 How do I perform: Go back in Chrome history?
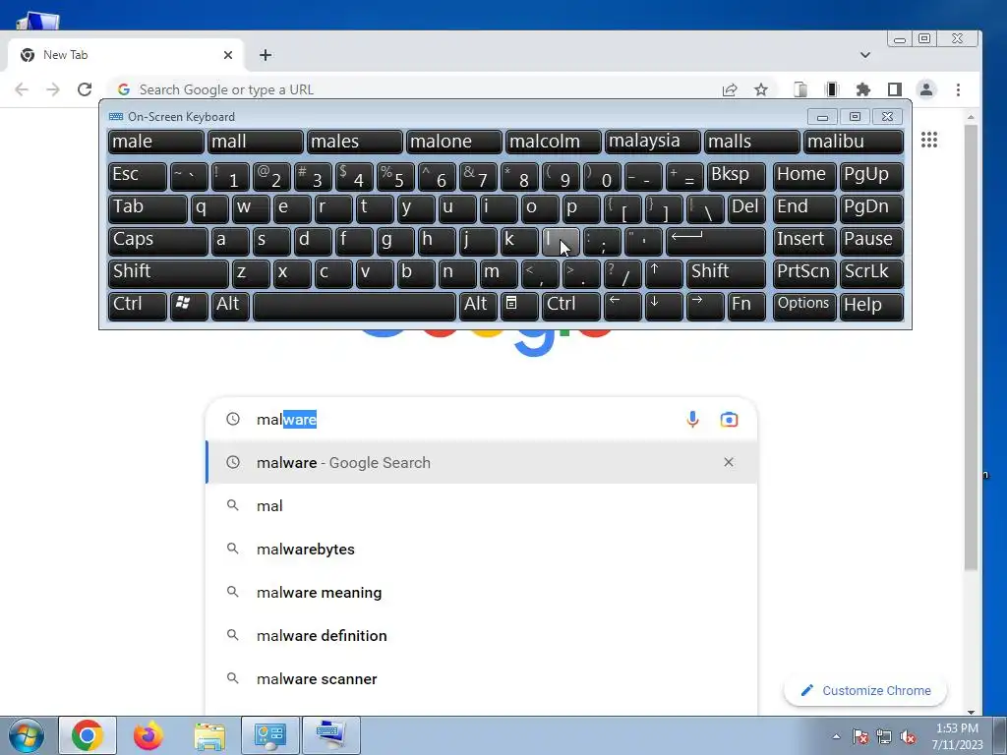click(x=22, y=89)
